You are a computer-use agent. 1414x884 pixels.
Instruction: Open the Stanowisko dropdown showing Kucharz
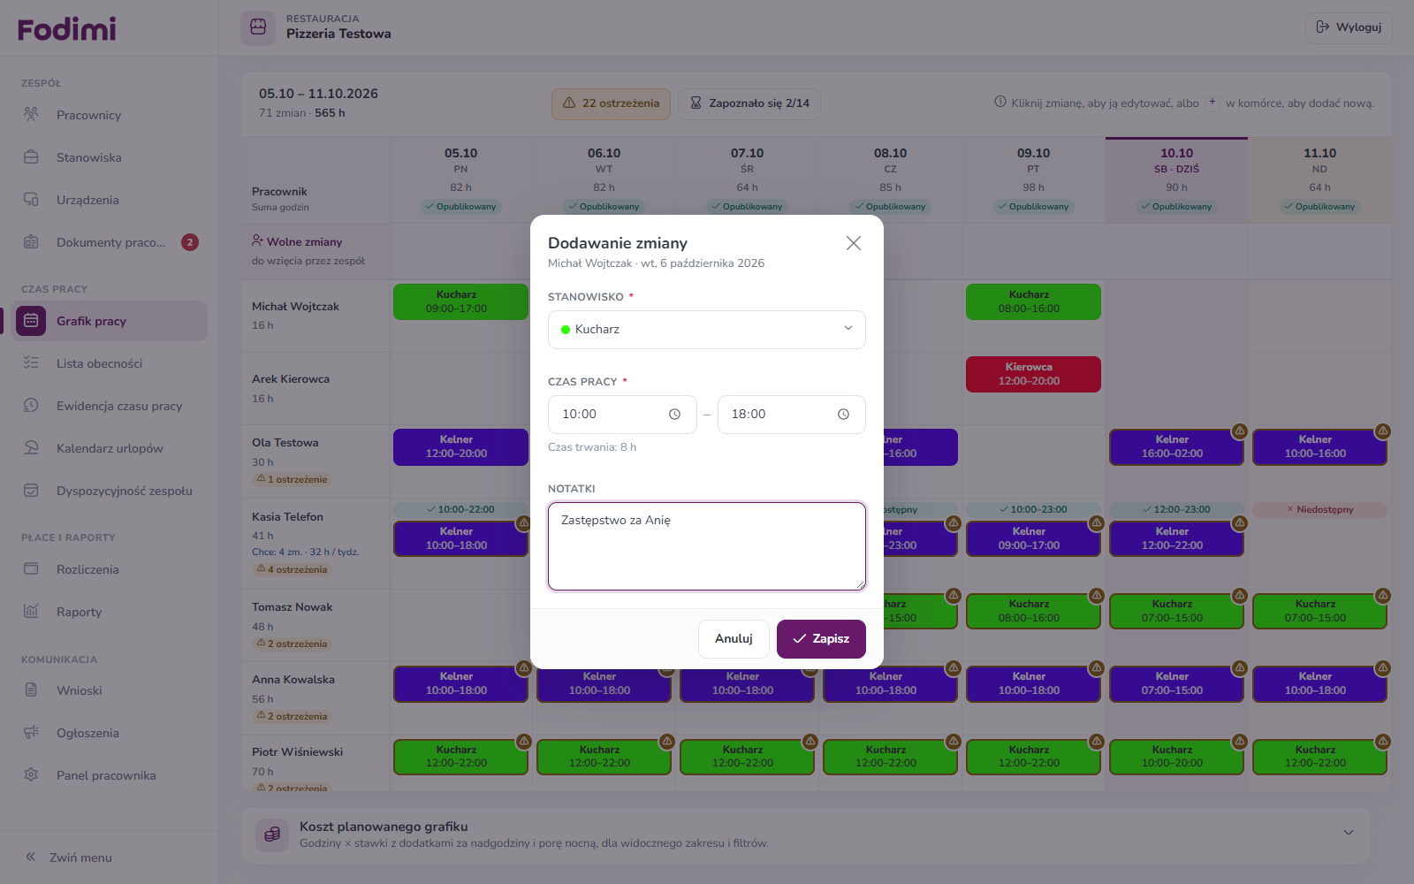click(x=707, y=330)
